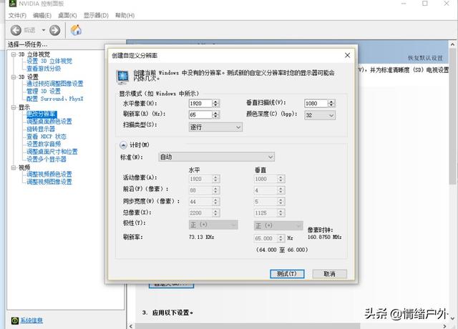
Task: Close the 创建自定义分辨率 dialog
Action: (347, 55)
